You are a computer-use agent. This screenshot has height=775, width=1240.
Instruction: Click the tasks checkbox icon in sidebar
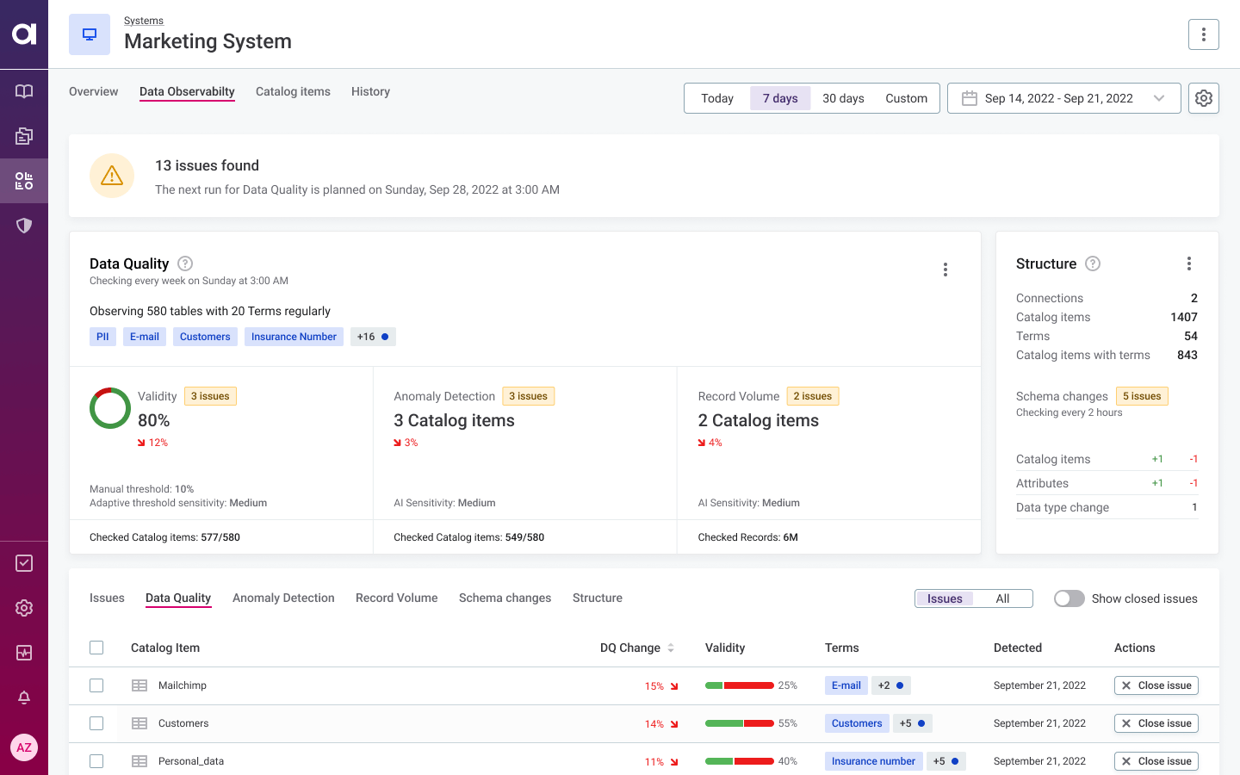coord(23,561)
